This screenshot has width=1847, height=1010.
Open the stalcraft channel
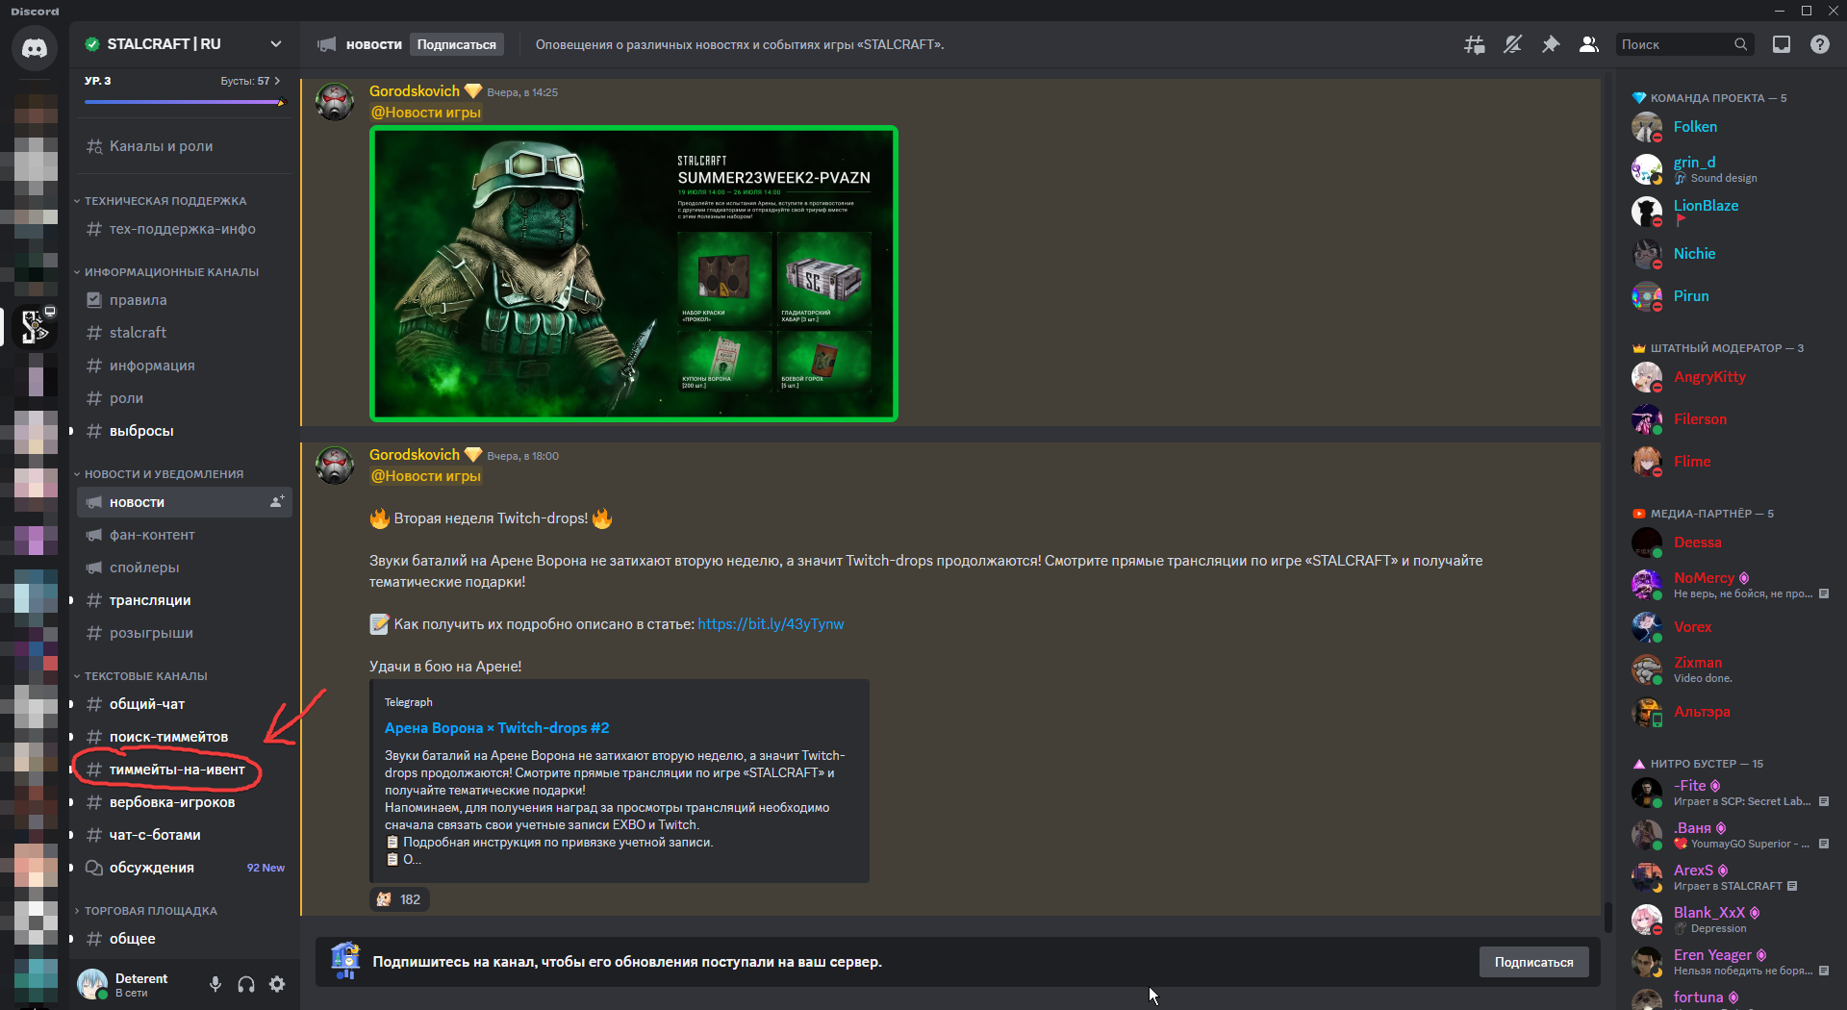[184, 333]
